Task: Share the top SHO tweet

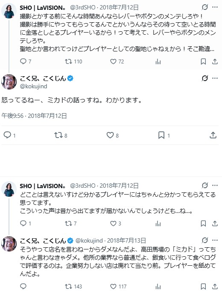Action: [215, 61]
